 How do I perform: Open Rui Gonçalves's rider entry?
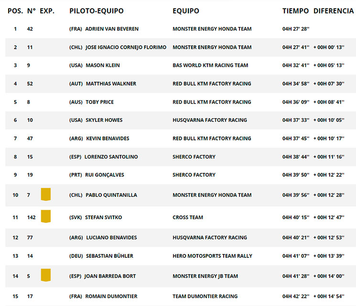pos(105,175)
